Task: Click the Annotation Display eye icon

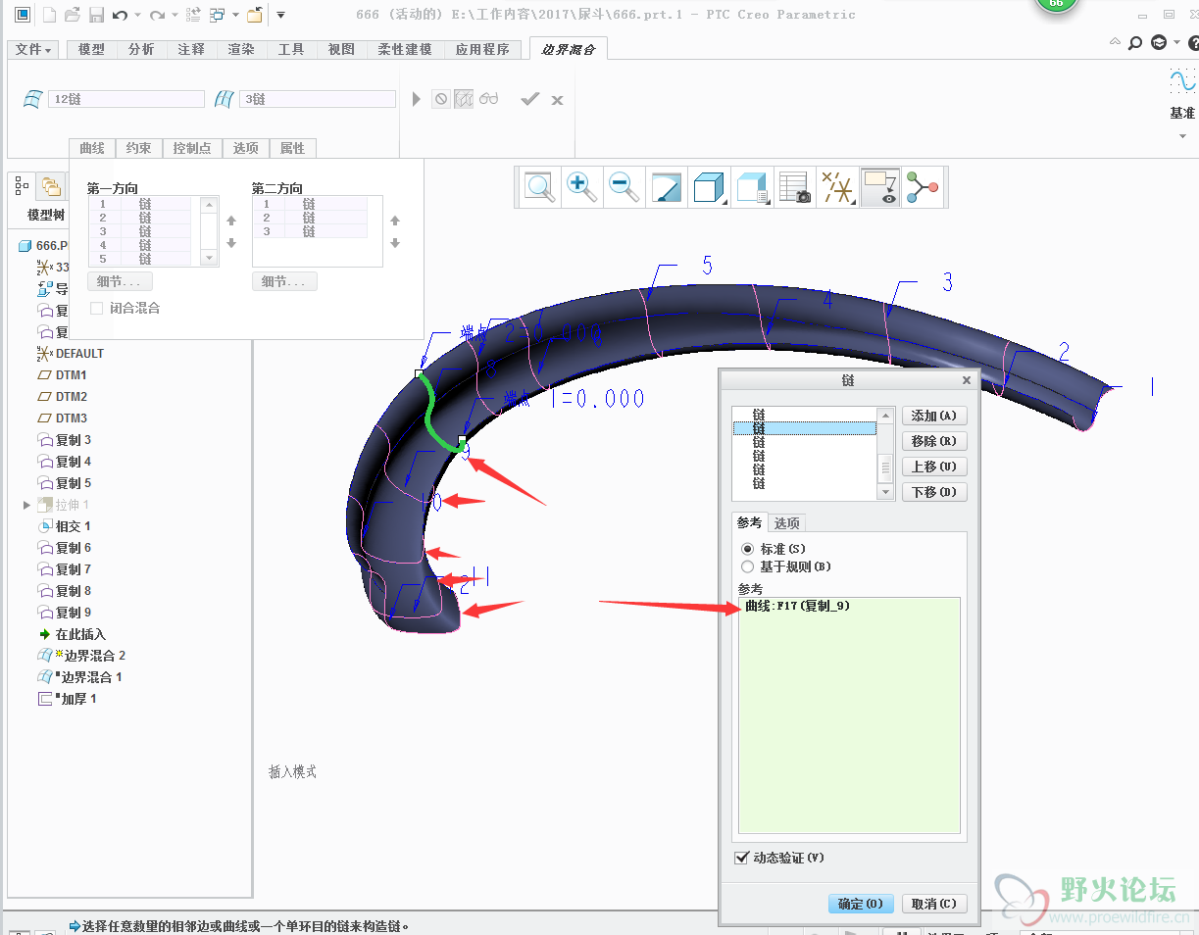Action: coord(880,186)
